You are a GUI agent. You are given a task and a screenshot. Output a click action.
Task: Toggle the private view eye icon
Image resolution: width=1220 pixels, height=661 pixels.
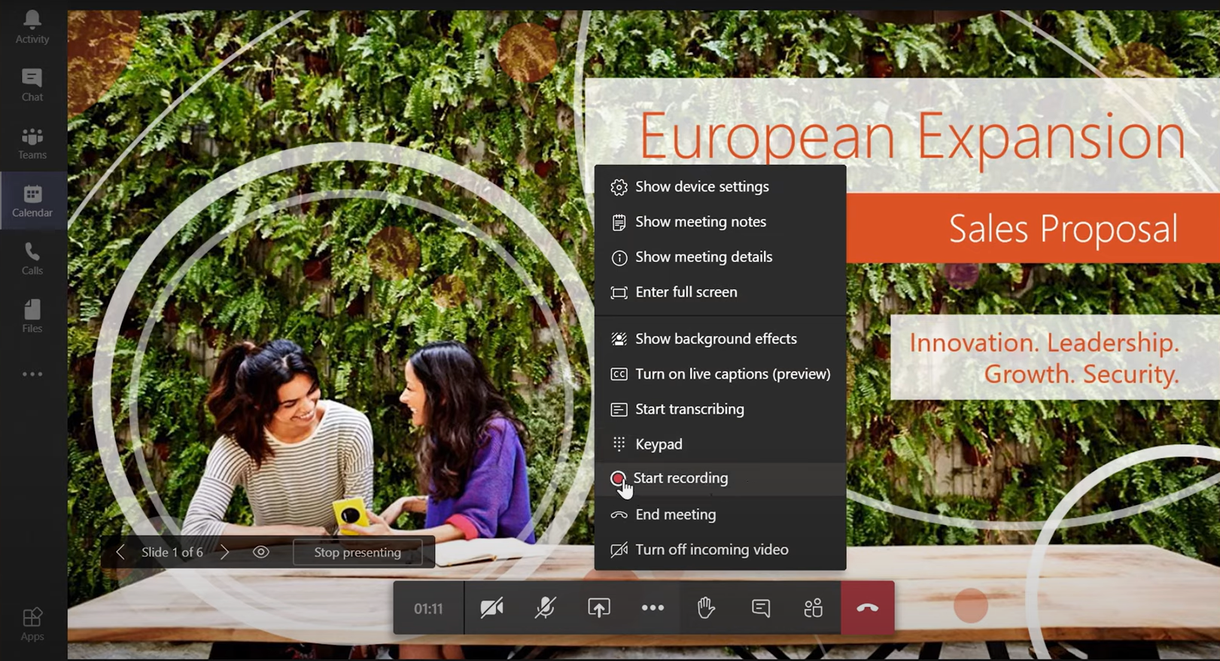tap(261, 552)
